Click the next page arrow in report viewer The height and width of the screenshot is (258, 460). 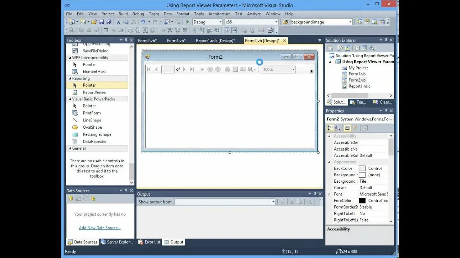click(184, 70)
